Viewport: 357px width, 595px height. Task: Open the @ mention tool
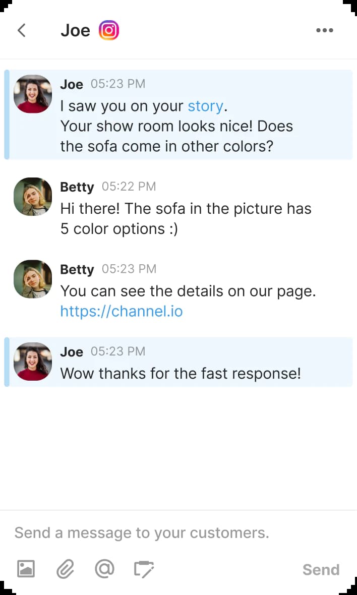point(104,569)
